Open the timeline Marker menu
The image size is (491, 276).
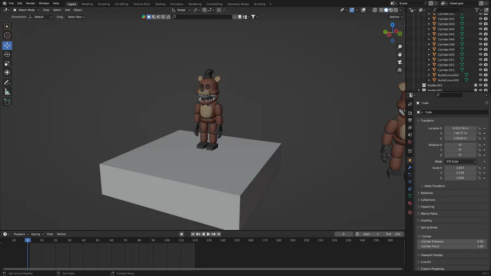coord(61,234)
